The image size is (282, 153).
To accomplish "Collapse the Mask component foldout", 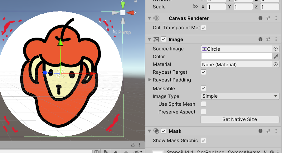I will (x=149, y=131).
